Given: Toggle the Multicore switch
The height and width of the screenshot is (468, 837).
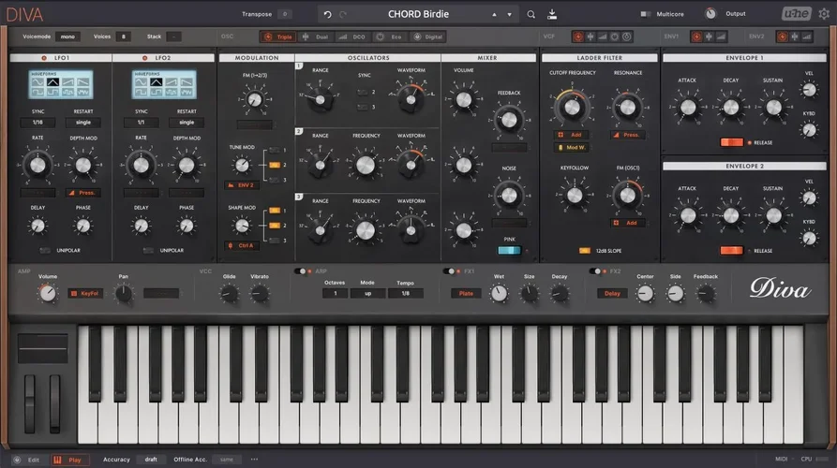Looking at the screenshot, I should click(x=646, y=14).
